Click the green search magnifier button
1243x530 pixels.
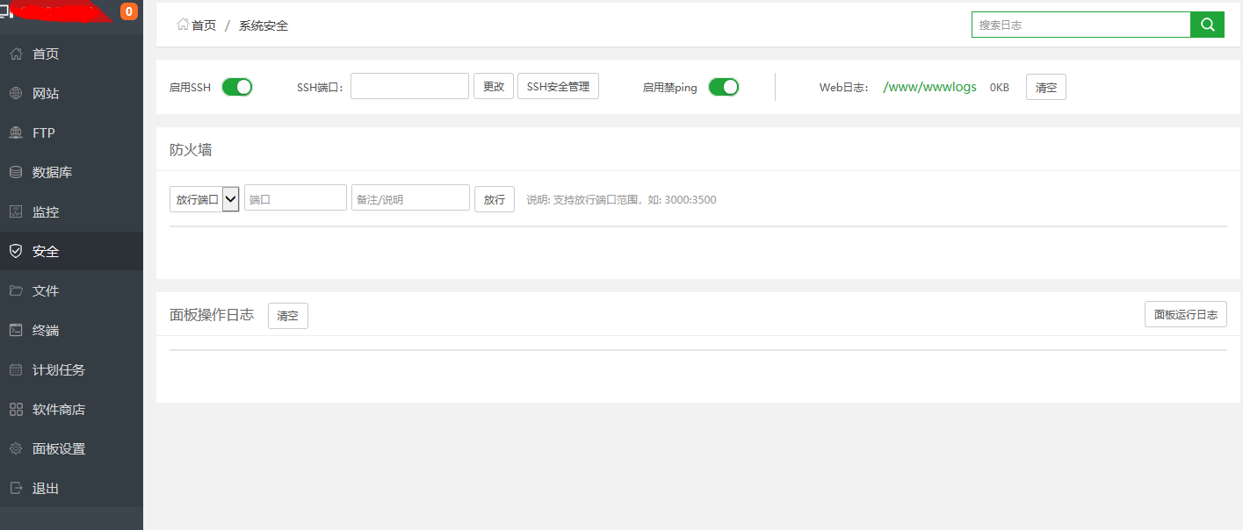coord(1207,25)
